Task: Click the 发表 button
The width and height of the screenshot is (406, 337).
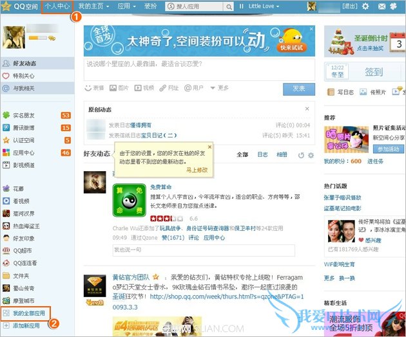Action: click(299, 89)
